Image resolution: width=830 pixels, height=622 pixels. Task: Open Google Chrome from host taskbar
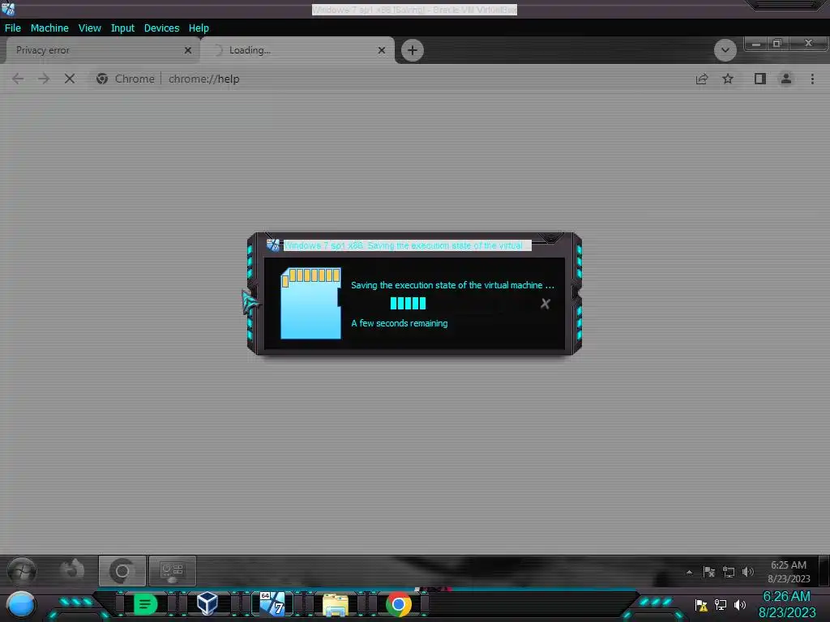398,604
